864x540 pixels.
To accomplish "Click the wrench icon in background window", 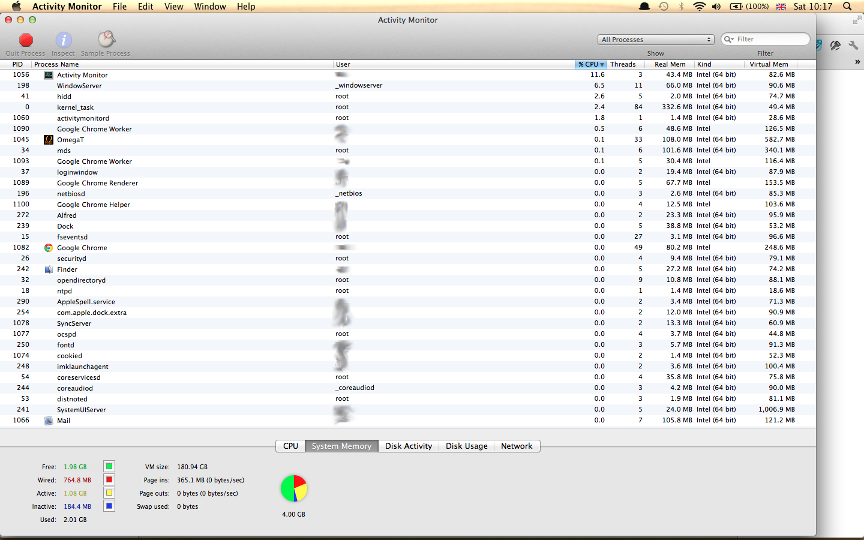I will pyautogui.click(x=853, y=45).
